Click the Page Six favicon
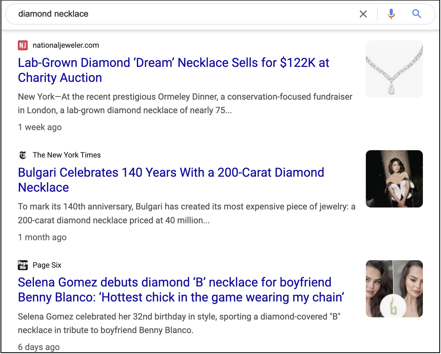 point(23,265)
